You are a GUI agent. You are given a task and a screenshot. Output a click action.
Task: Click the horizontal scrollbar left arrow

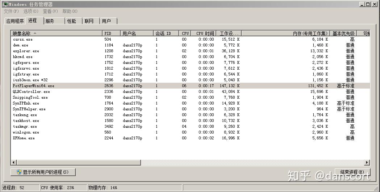(13, 162)
